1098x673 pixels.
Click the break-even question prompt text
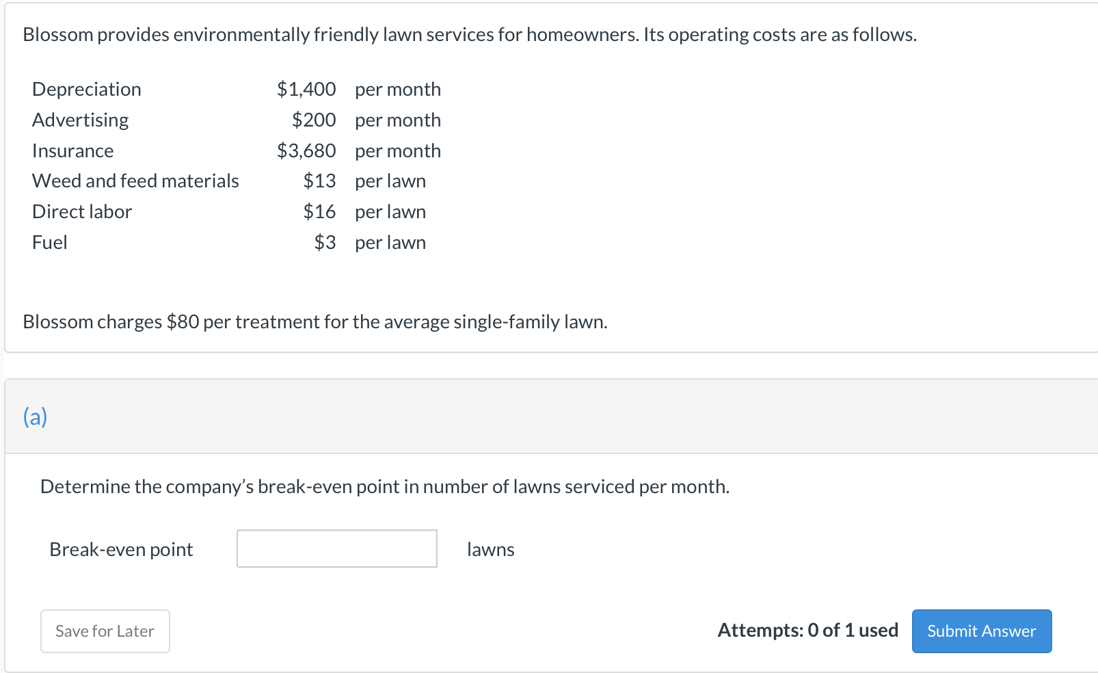coord(385,486)
